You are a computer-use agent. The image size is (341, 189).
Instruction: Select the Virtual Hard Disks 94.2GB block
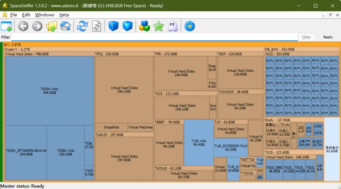click(169, 145)
